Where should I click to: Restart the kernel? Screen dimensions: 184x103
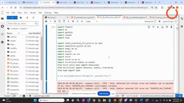click(x=77, y=21)
